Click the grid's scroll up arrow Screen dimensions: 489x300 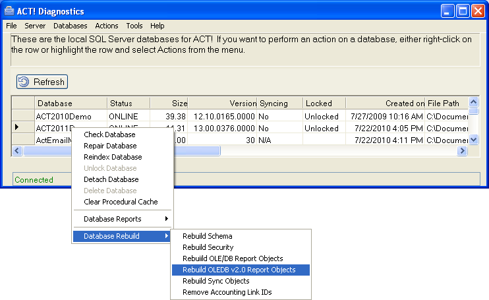(x=473, y=102)
